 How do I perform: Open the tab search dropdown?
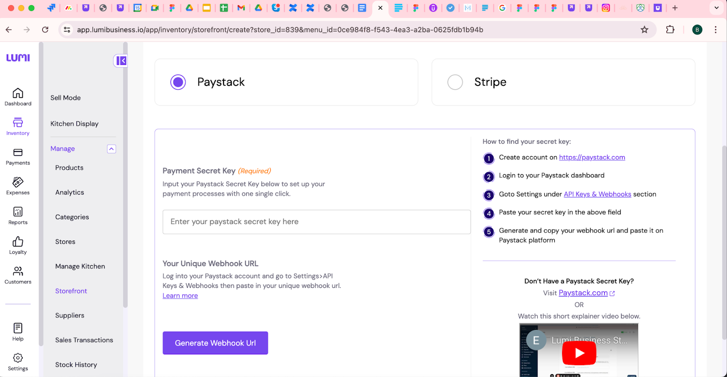[717, 8]
